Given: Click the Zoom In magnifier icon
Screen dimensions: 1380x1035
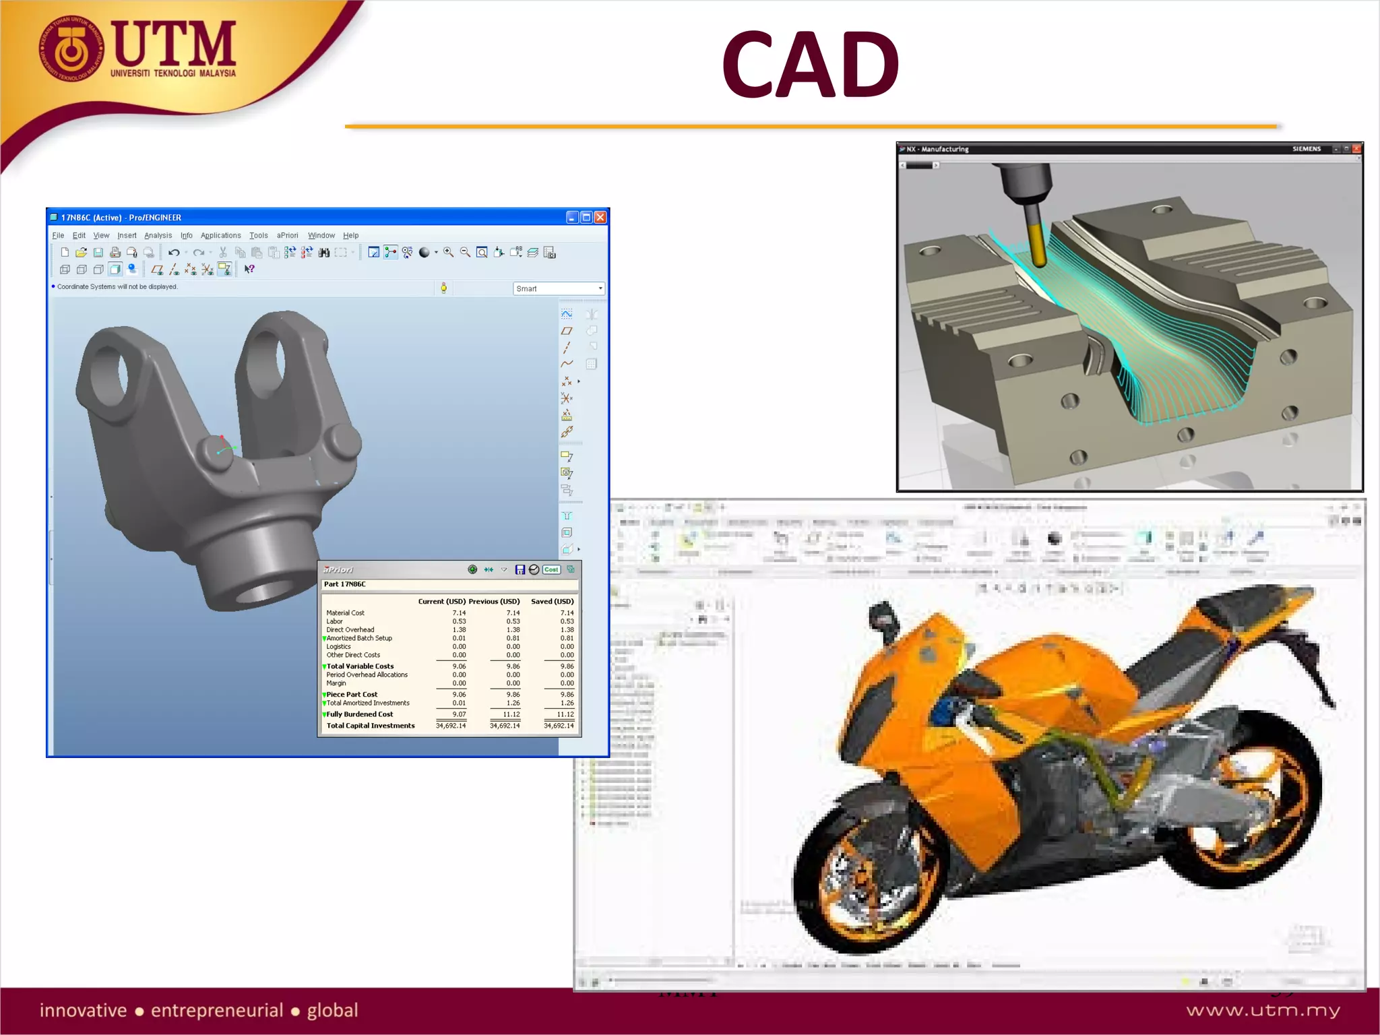Looking at the screenshot, I should coord(448,253).
